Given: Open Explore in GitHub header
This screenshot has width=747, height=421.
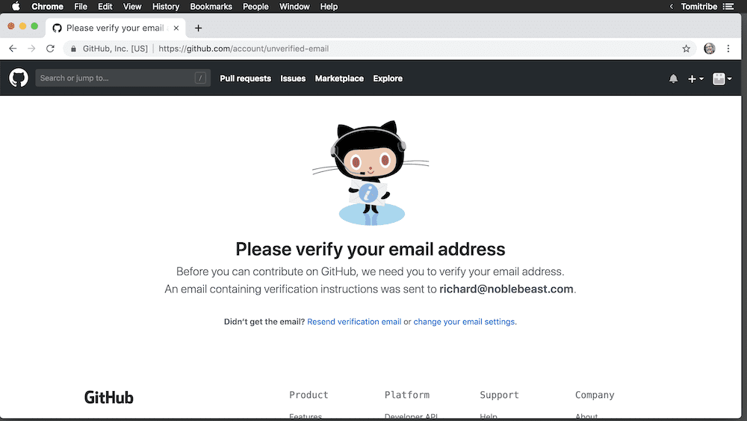Looking at the screenshot, I should point(388,79).
